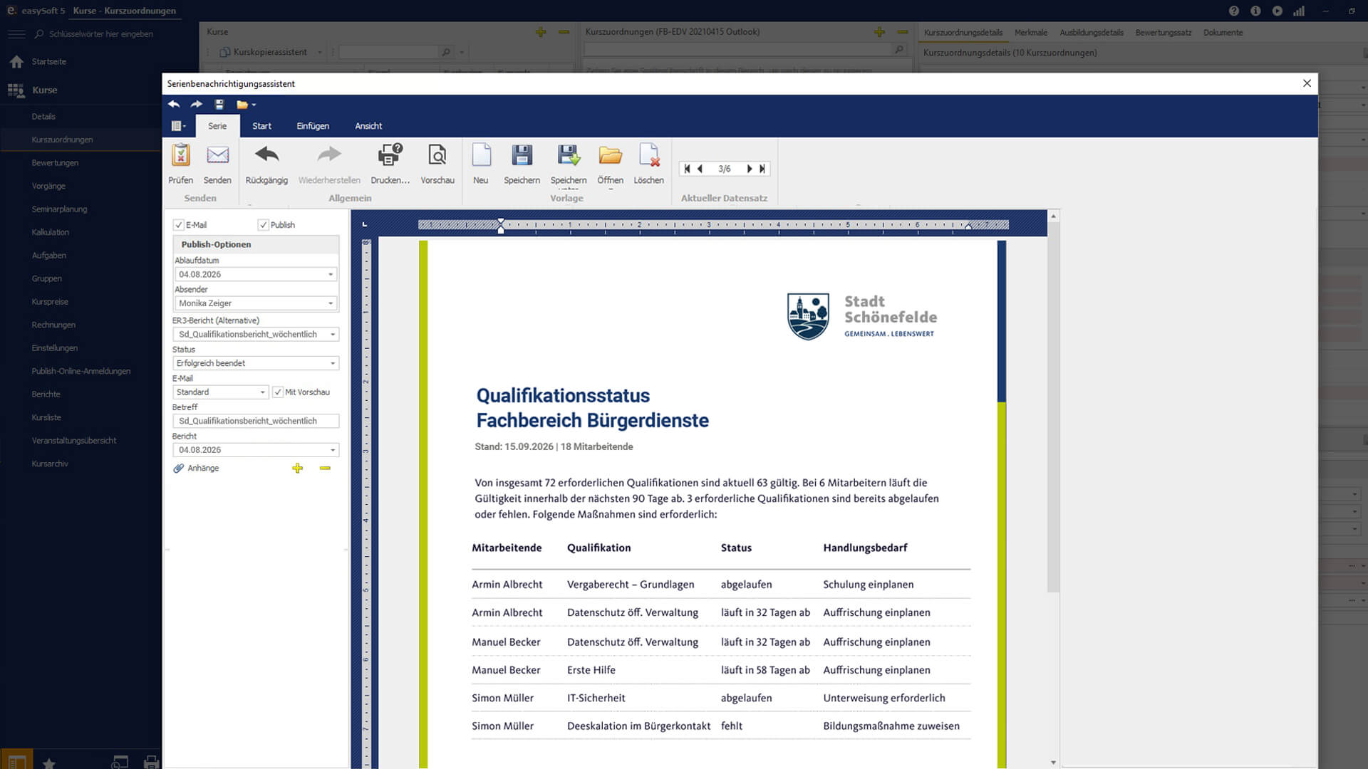Remove an attachment with the minus icon

pyautogui.click(x=325, y=468)
